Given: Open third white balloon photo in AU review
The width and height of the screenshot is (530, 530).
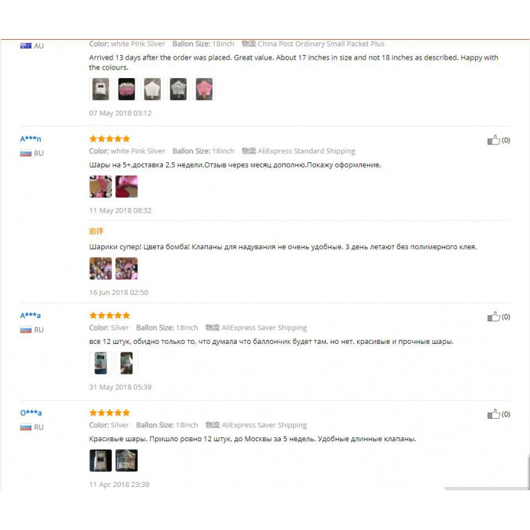Looking at the screenshot, I should point(152,89).
